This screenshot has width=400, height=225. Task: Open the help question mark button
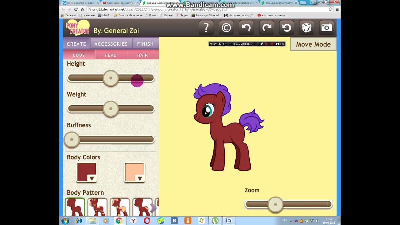pyautogui.click(x=206, y=28)
